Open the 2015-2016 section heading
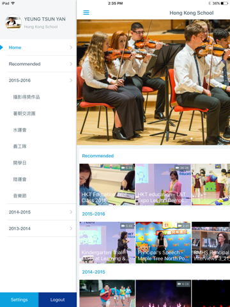Image resolution: width=230 pixels, height=307 pixels. [x=93, y=214]
